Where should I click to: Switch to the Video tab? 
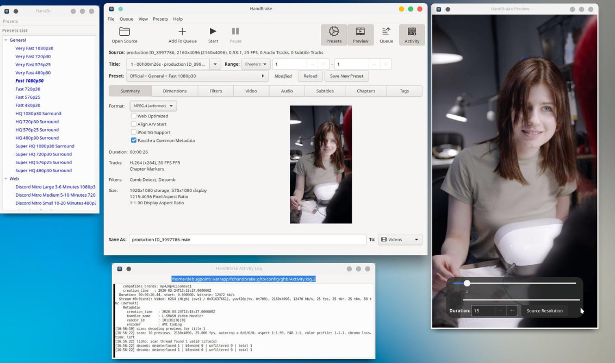[251, 91]
